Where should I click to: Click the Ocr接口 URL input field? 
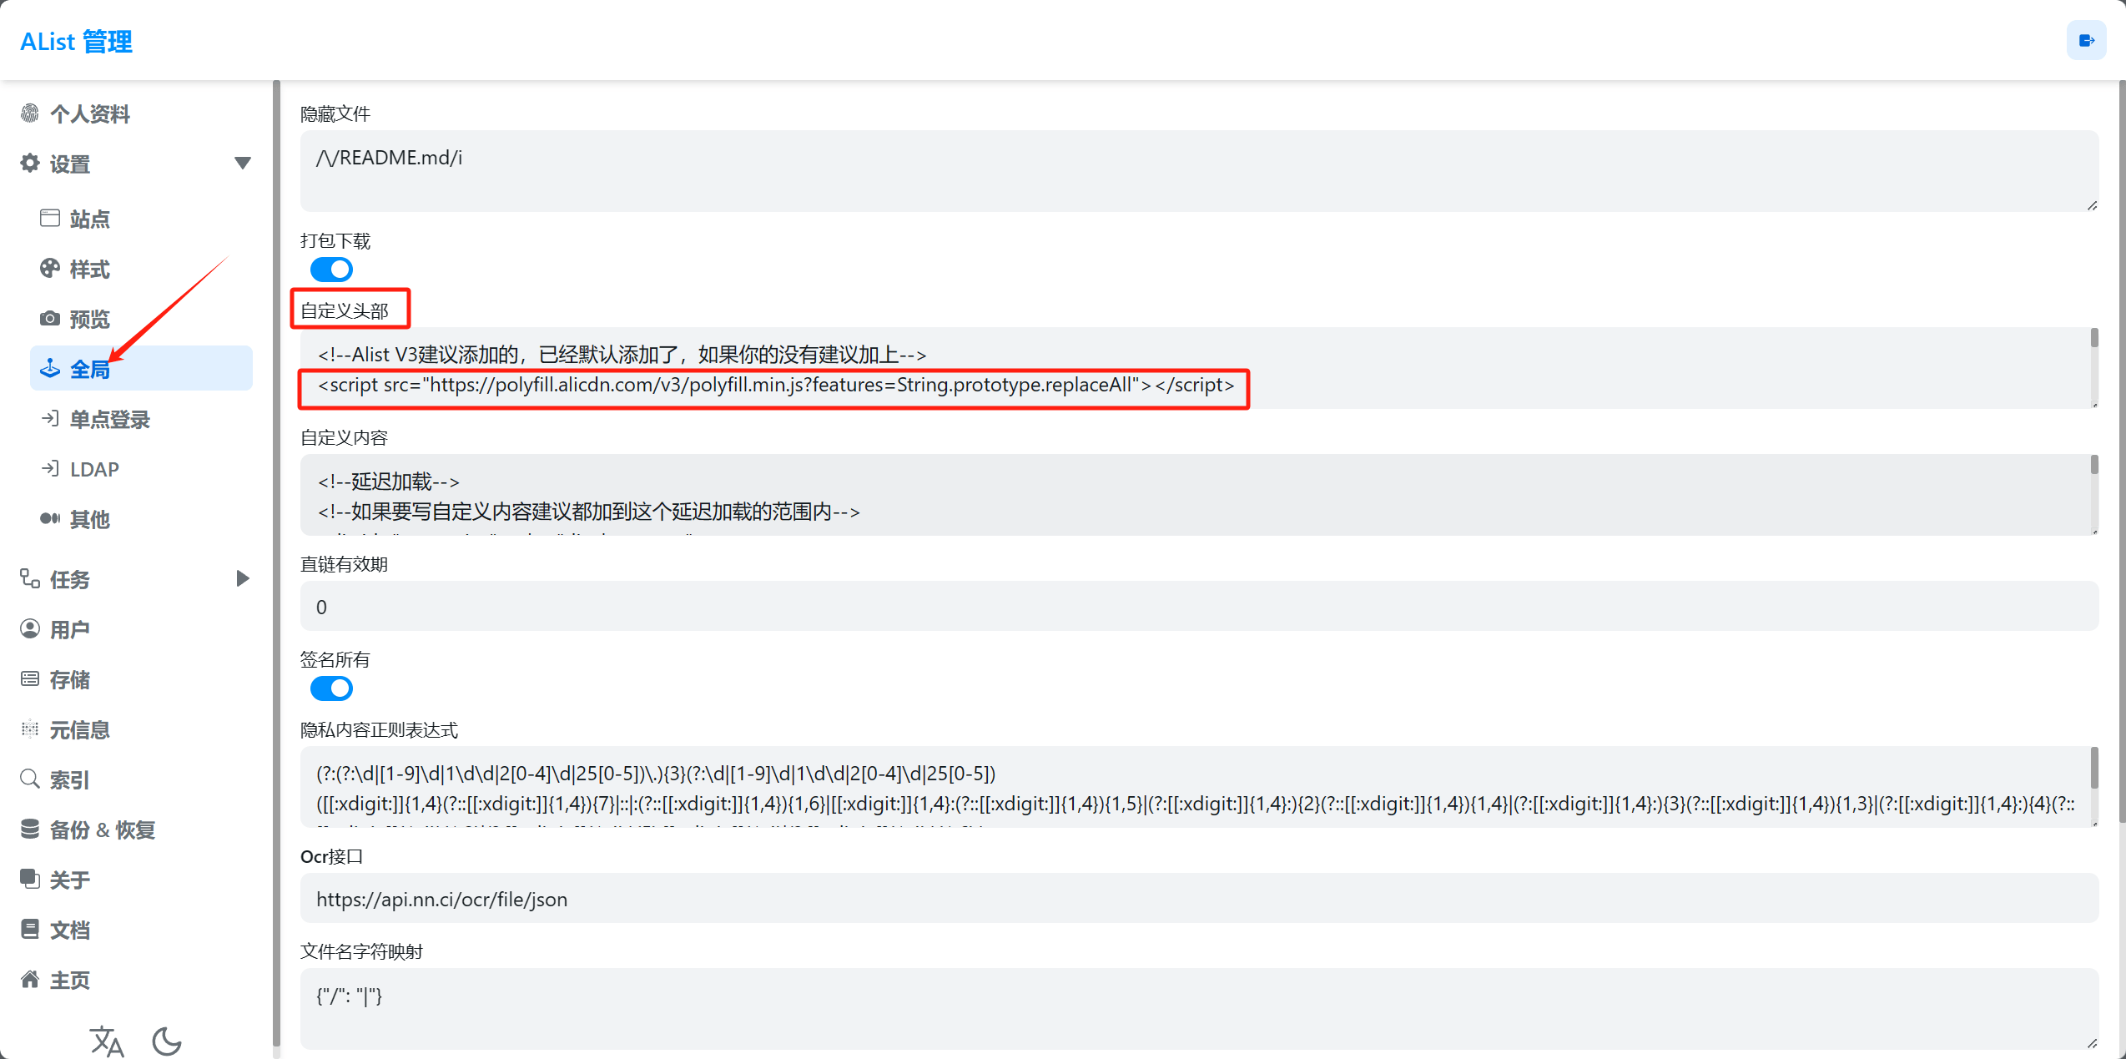click(x=1198, y=899)
